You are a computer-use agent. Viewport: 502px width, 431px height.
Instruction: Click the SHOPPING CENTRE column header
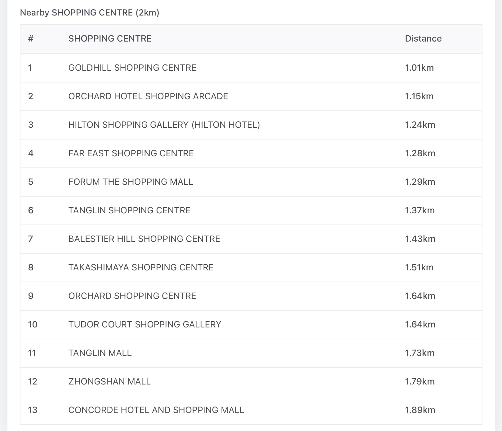[x=110, y=38]
